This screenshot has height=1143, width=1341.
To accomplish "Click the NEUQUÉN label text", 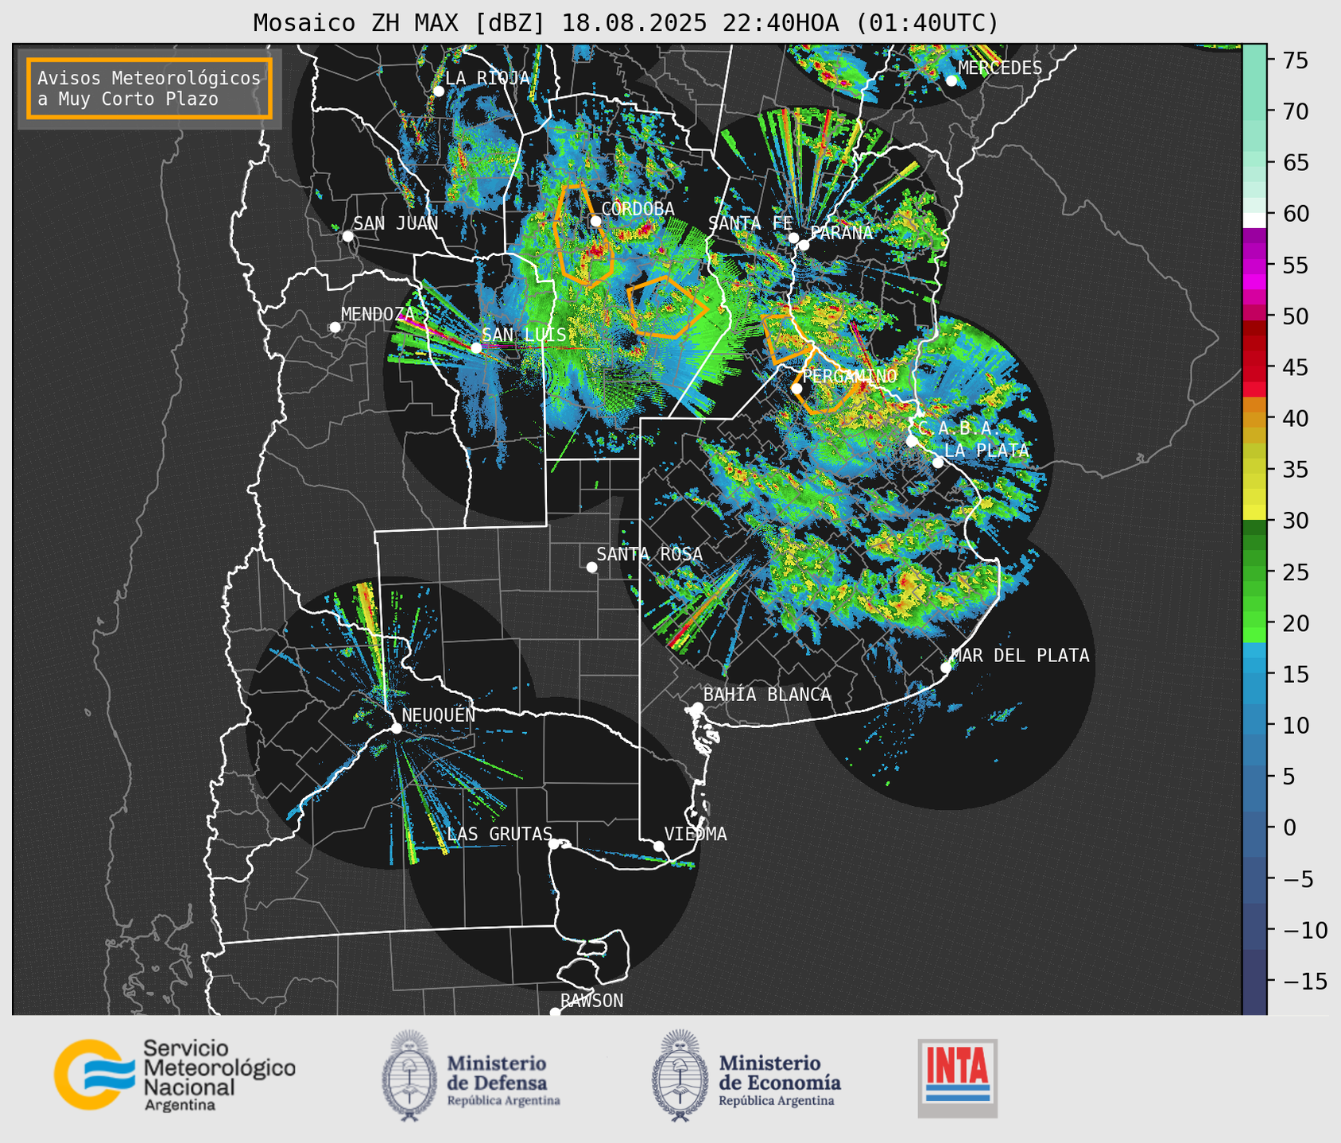I will [x=438, y=715].
